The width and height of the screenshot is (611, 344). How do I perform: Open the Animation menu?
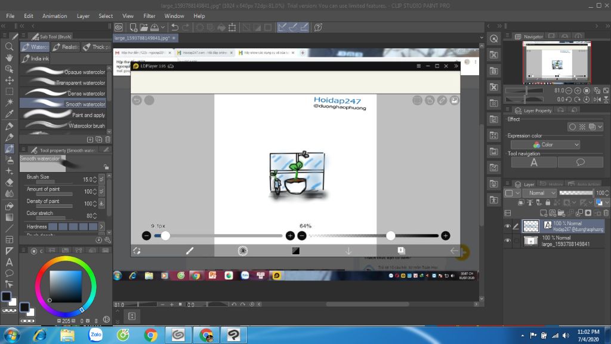[54, 16]
